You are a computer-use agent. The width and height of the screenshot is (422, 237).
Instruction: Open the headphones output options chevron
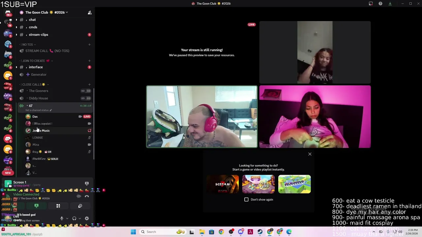pyautogui.click(x=79, y=219)
